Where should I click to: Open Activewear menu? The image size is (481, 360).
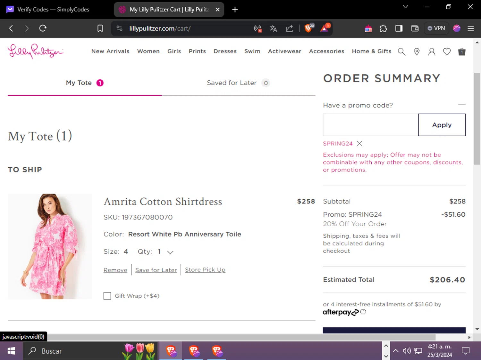(285, 51)
